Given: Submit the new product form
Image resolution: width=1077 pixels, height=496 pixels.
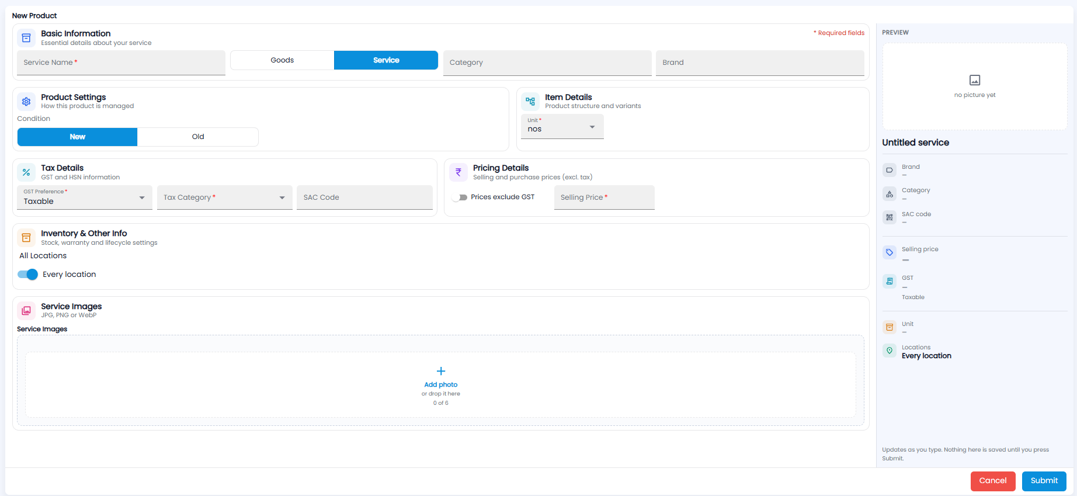Looking at the screenshot, I should (1044, 481).
